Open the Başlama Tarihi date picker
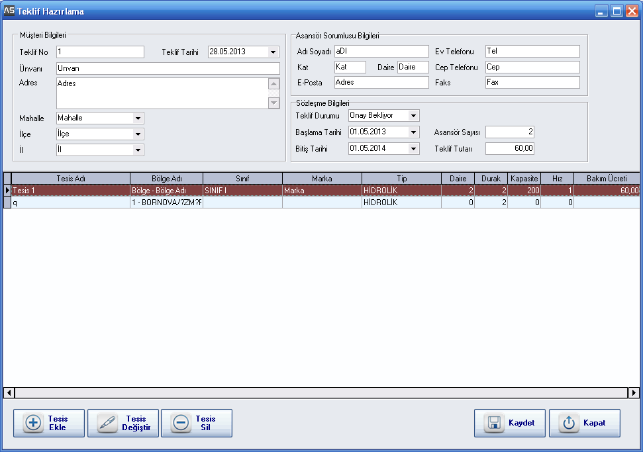 413,132
